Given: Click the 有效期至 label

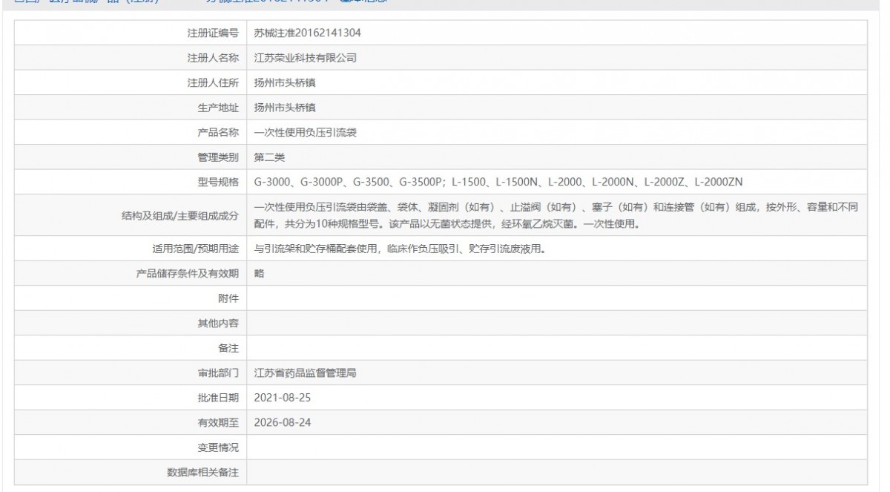Looking at the screenshot, I should click(x=218, y=422).
